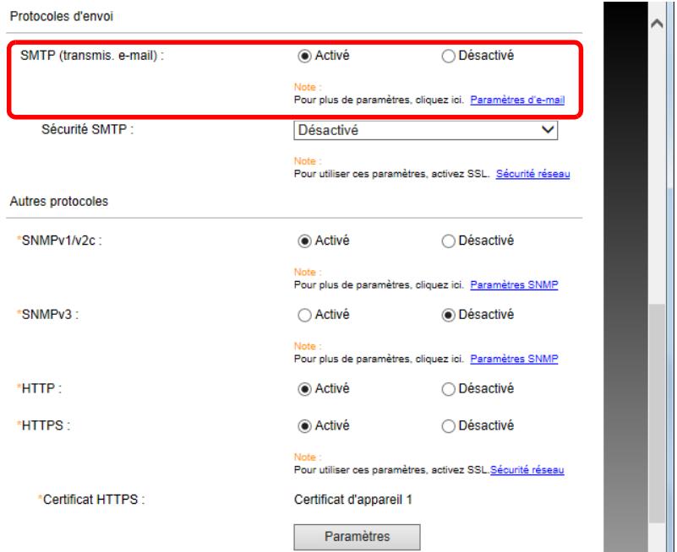Expand the Sécurité SMTP dropdown
Image resolution: width=677 pixels, height=552 pixels.
coord(425,131)
